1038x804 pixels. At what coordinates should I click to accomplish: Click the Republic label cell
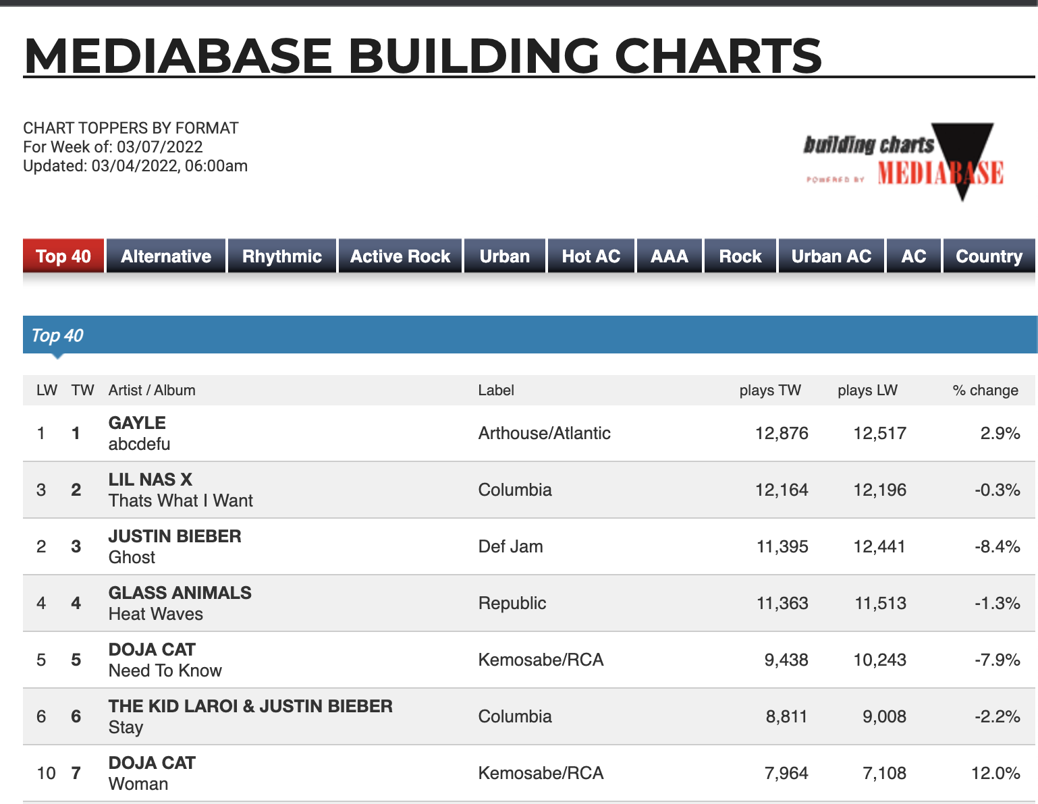[x=512, y=603]
